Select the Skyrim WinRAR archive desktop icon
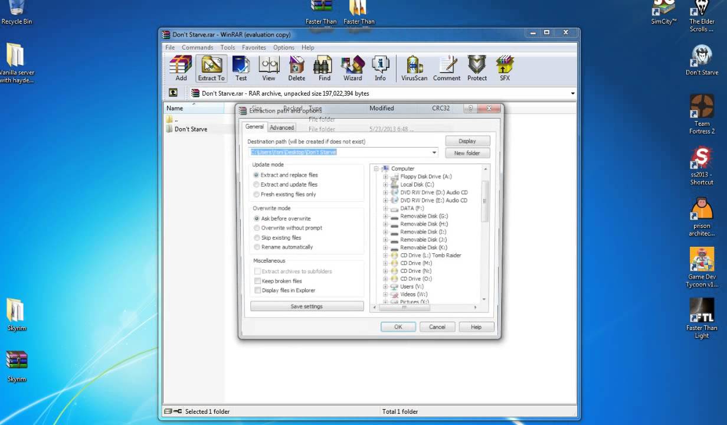The height and width of the screenshot is (425, 727). (17, 367)
